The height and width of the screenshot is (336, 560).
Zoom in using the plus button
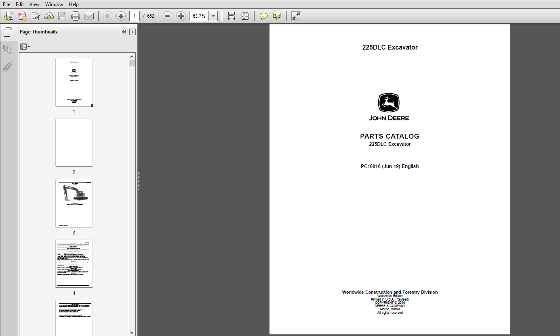point(181,16)
